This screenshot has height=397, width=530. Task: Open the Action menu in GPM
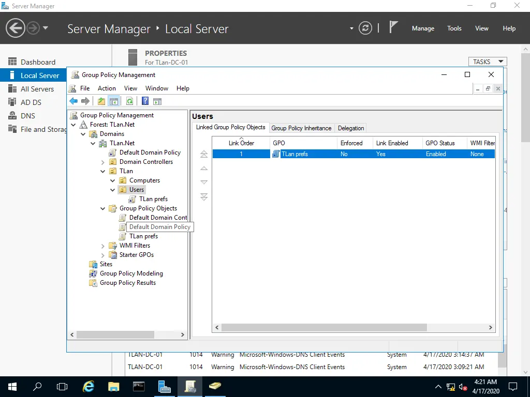pyautogui.click(x=107, y=88)
